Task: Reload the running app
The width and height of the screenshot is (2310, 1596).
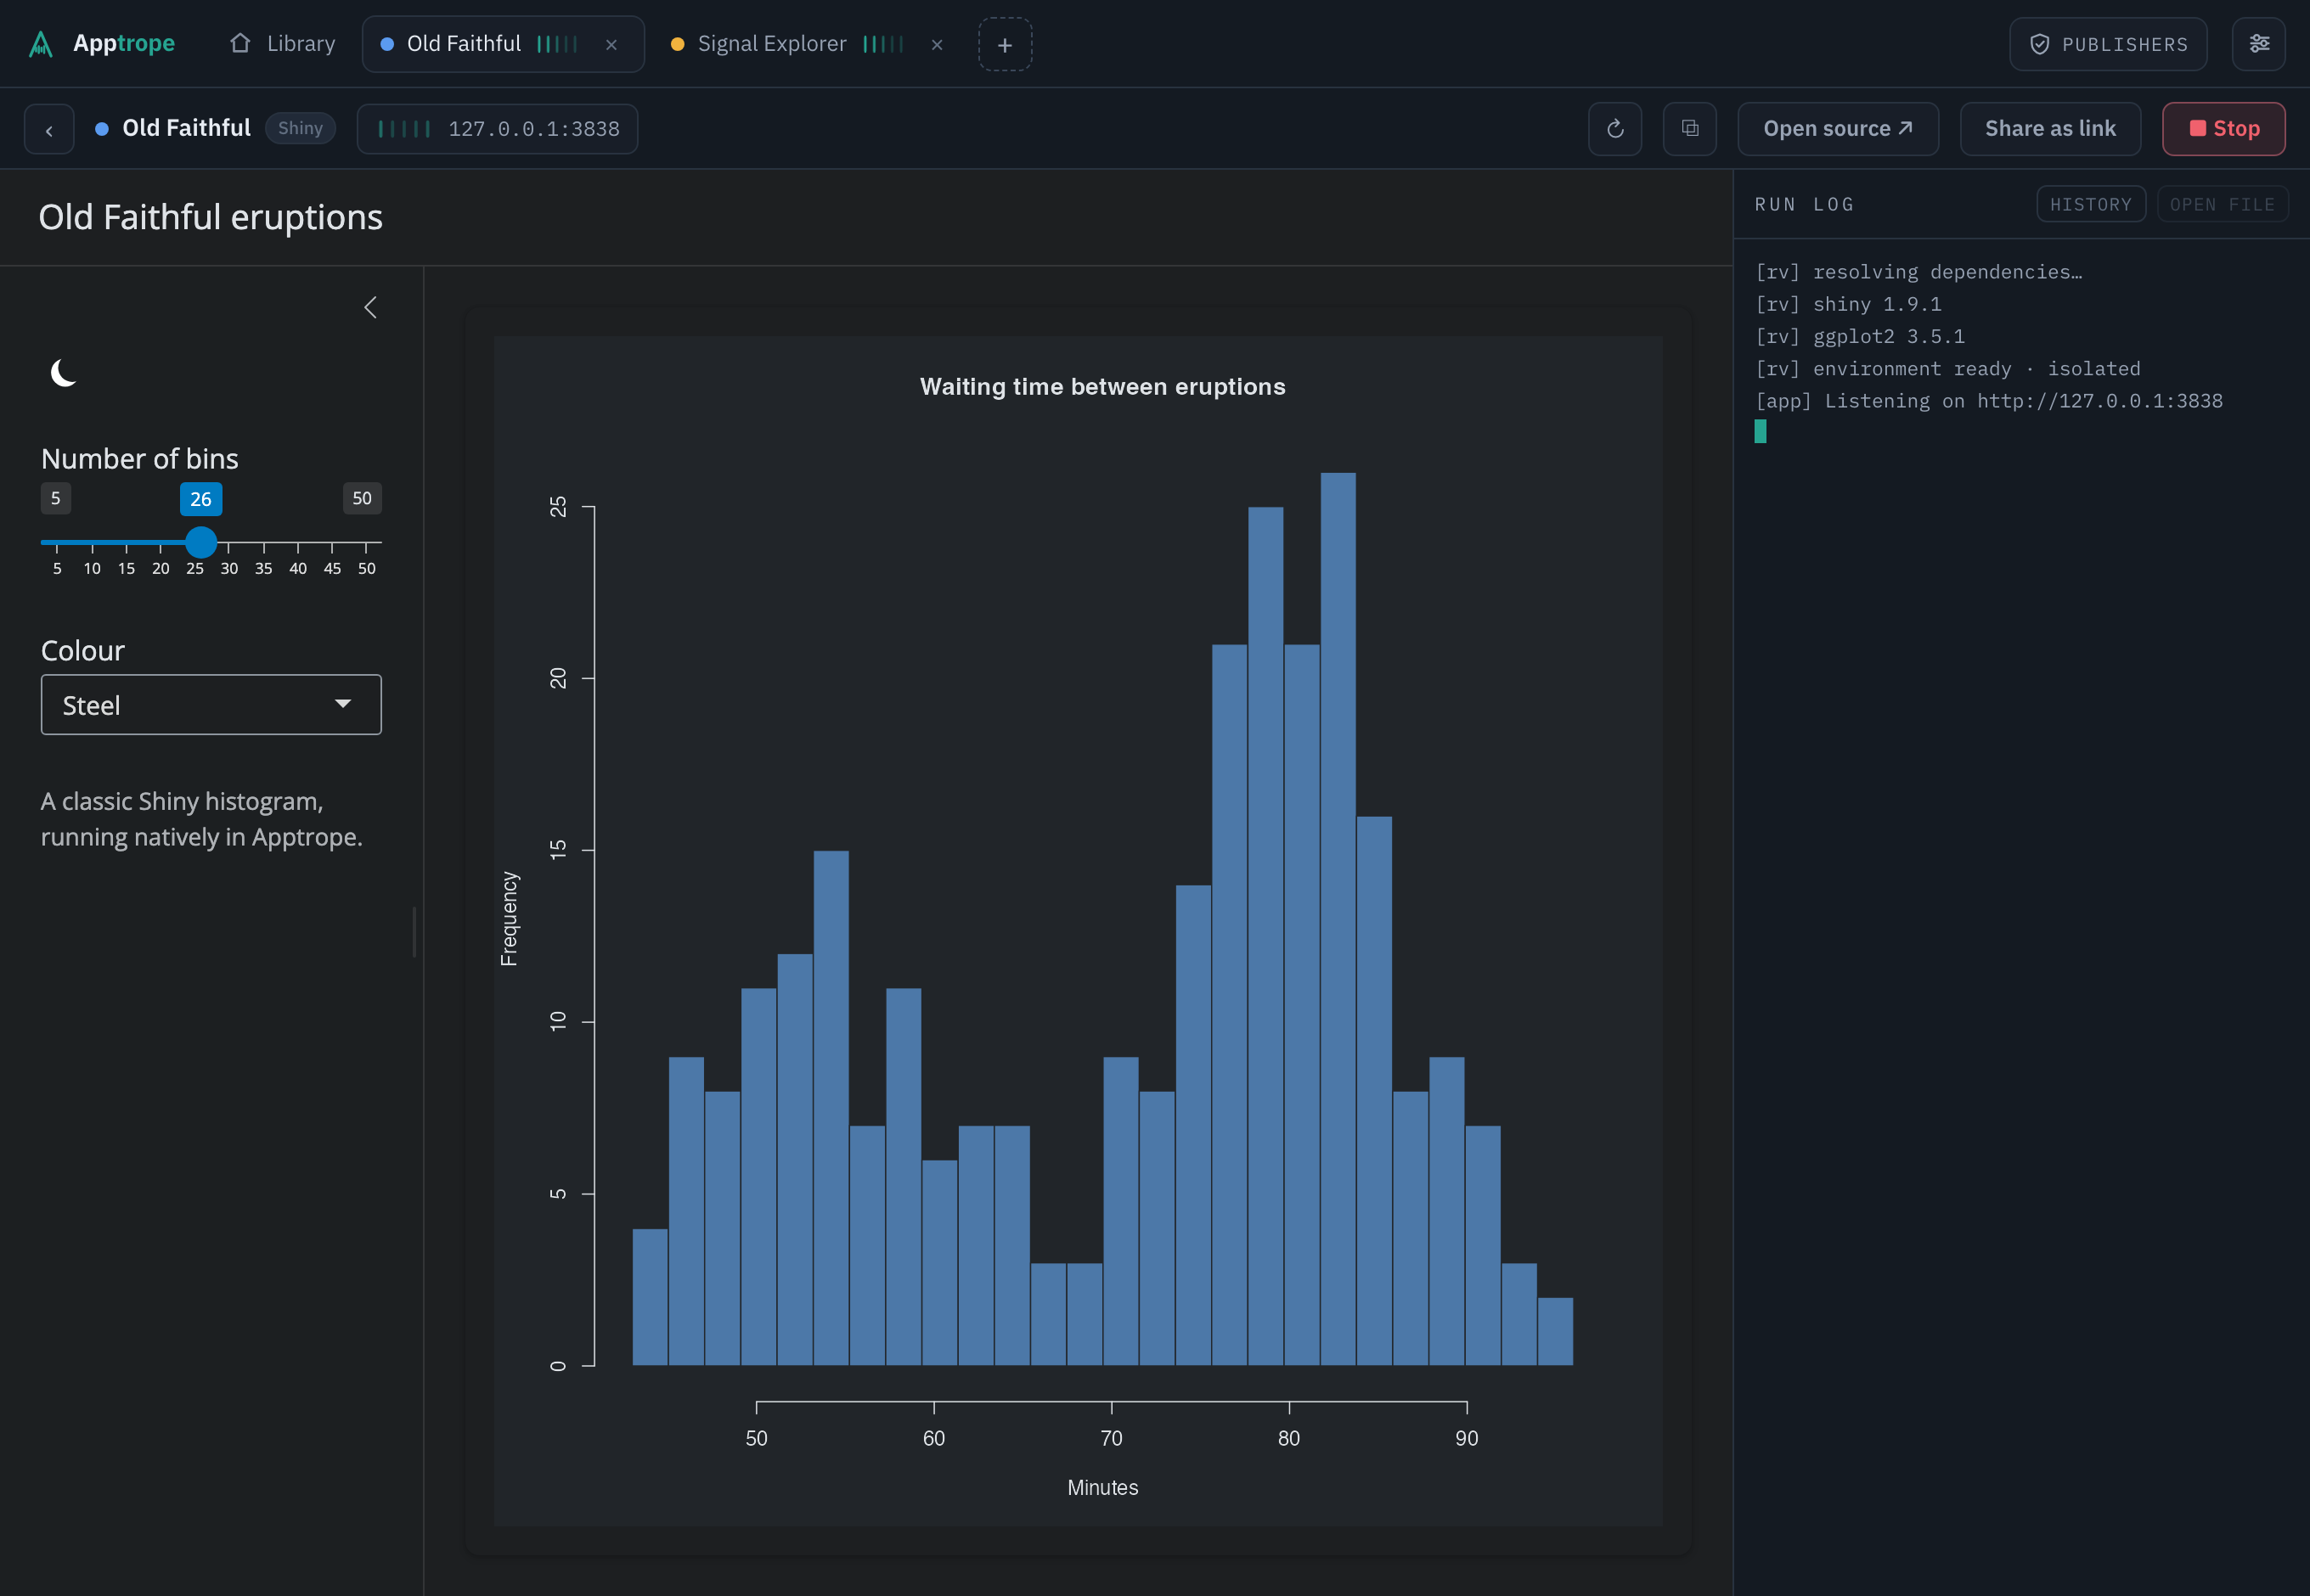Action: point(1614,129)
